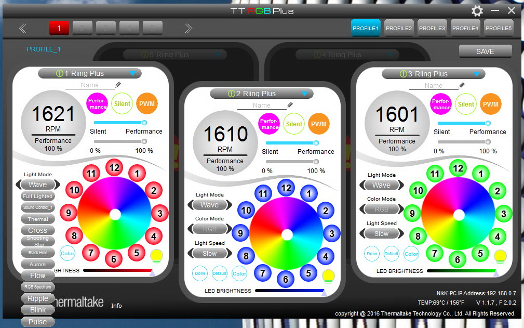This screenshot has width=524, height=328.
Task: Click the yellow light bulb on fan 1
Action: tap(156, 256)
